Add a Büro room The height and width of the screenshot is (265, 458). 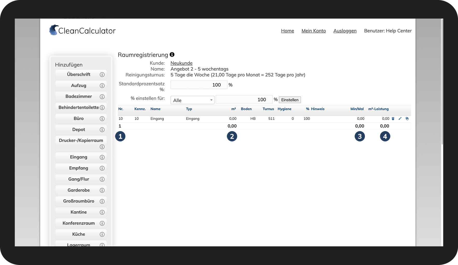coord(79,118)
